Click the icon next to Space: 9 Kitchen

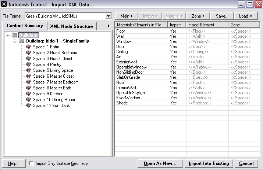(x=28, y=94)
